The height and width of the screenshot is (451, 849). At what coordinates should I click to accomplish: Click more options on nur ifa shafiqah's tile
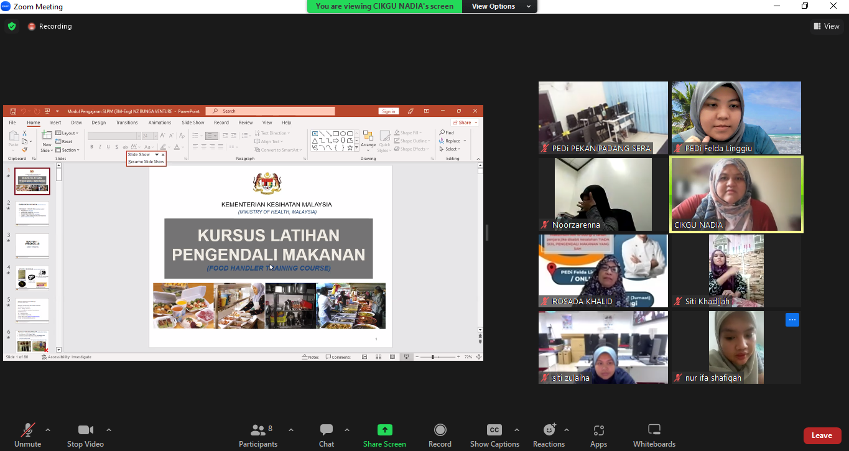[x=791, y=320]
